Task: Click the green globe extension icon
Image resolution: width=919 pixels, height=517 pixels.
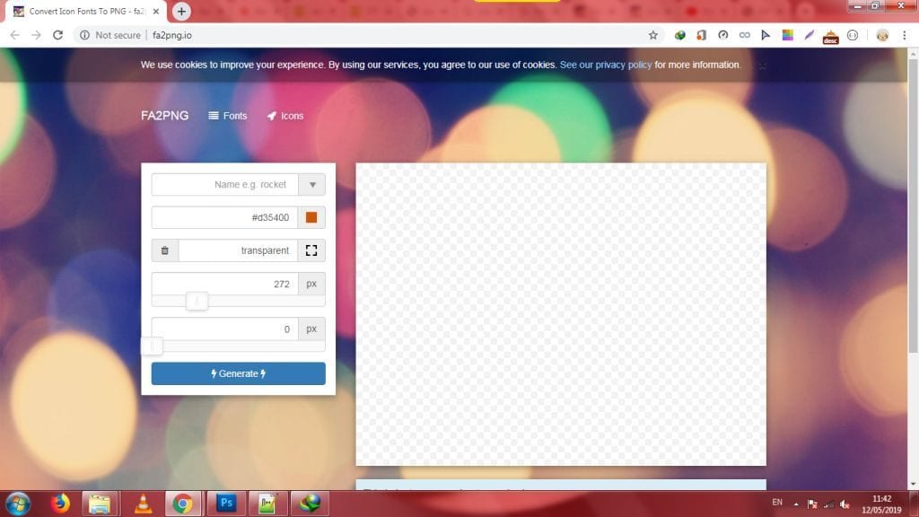Action: pyautogui.click(x=680, y=35)
